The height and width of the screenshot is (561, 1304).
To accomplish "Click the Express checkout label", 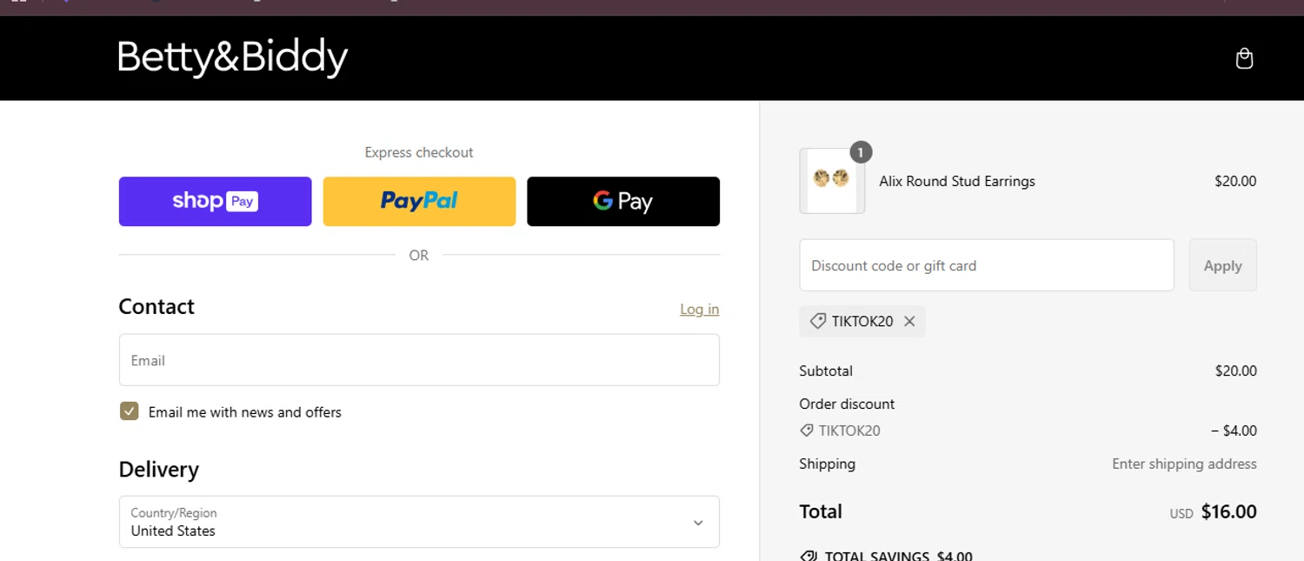I will [x=419, y=152].
